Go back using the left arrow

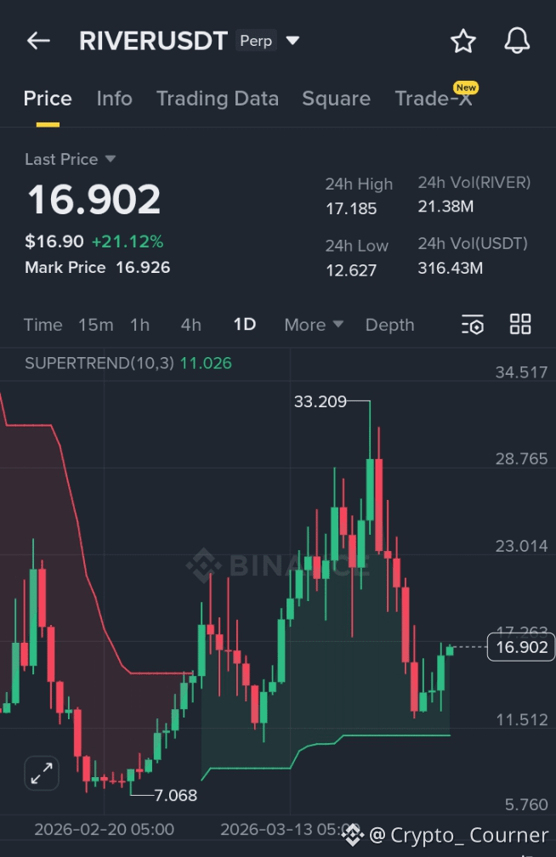coord(38,41)
